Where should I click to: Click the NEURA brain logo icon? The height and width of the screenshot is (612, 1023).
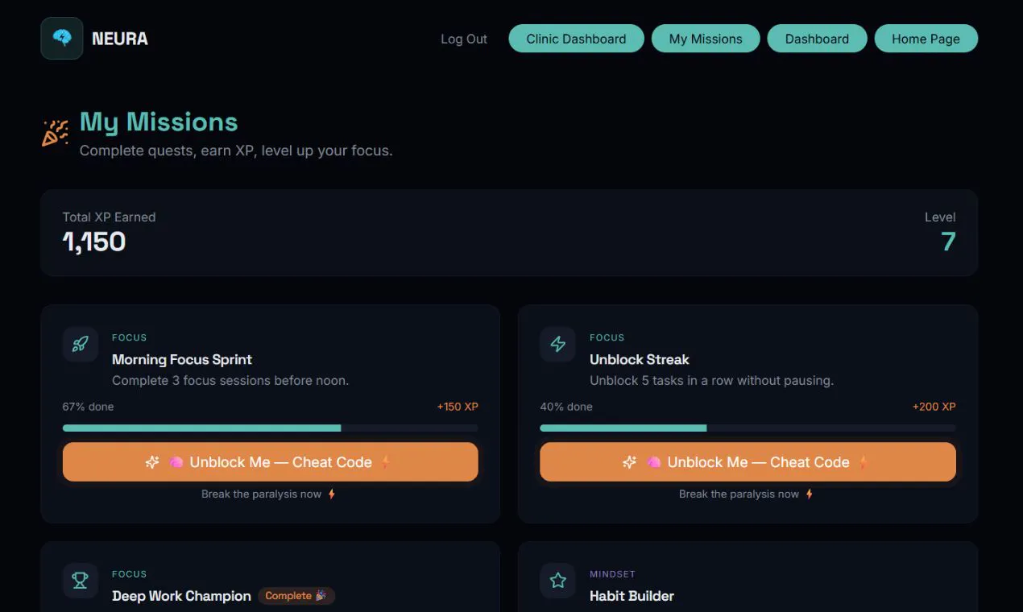pyautogui.click(x=62, y=38)
